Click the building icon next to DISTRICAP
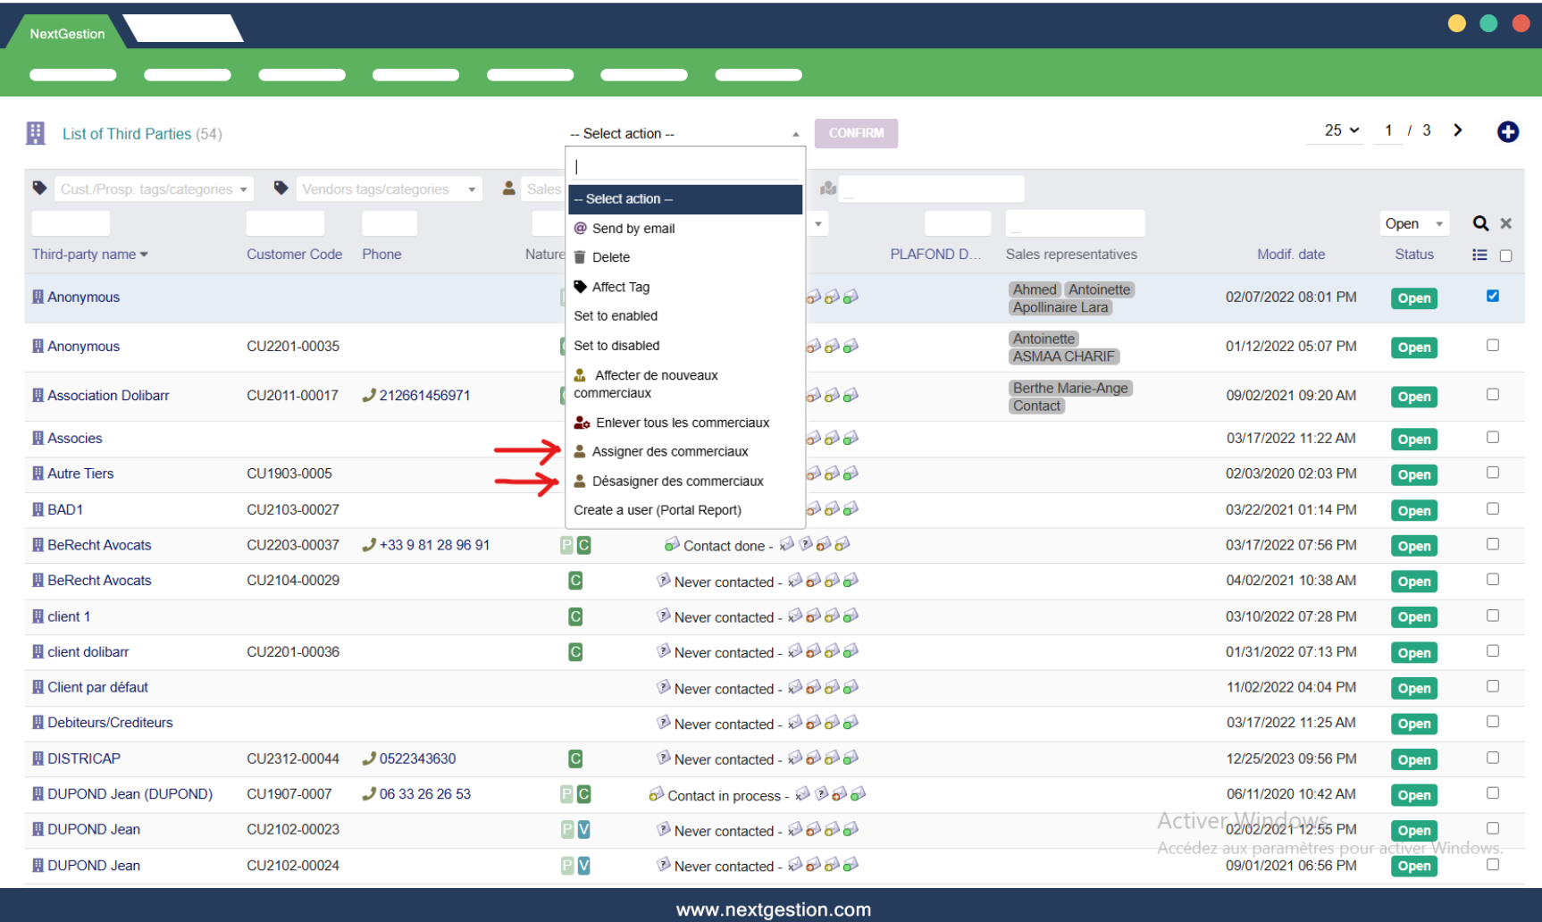 38,759
